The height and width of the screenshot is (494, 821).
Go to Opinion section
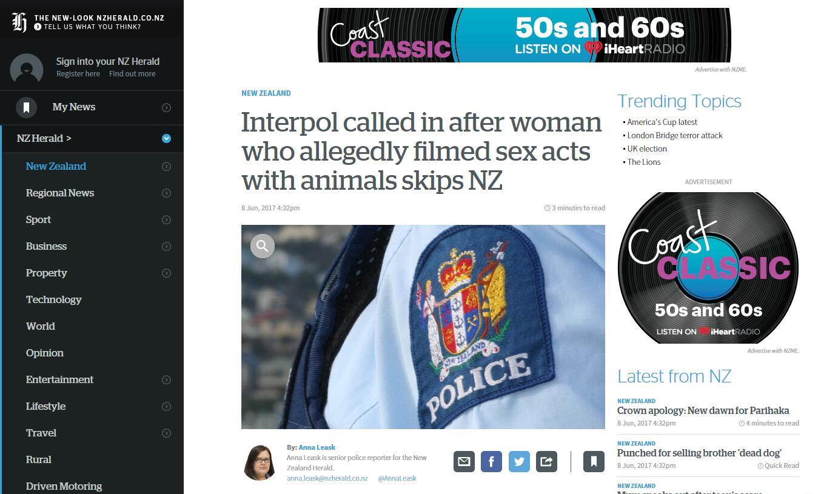[x=45, y=353]
